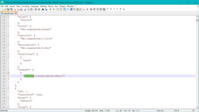Screen dimensions: 199x112
Task: Open the Search menu
Action: (12, 6)
